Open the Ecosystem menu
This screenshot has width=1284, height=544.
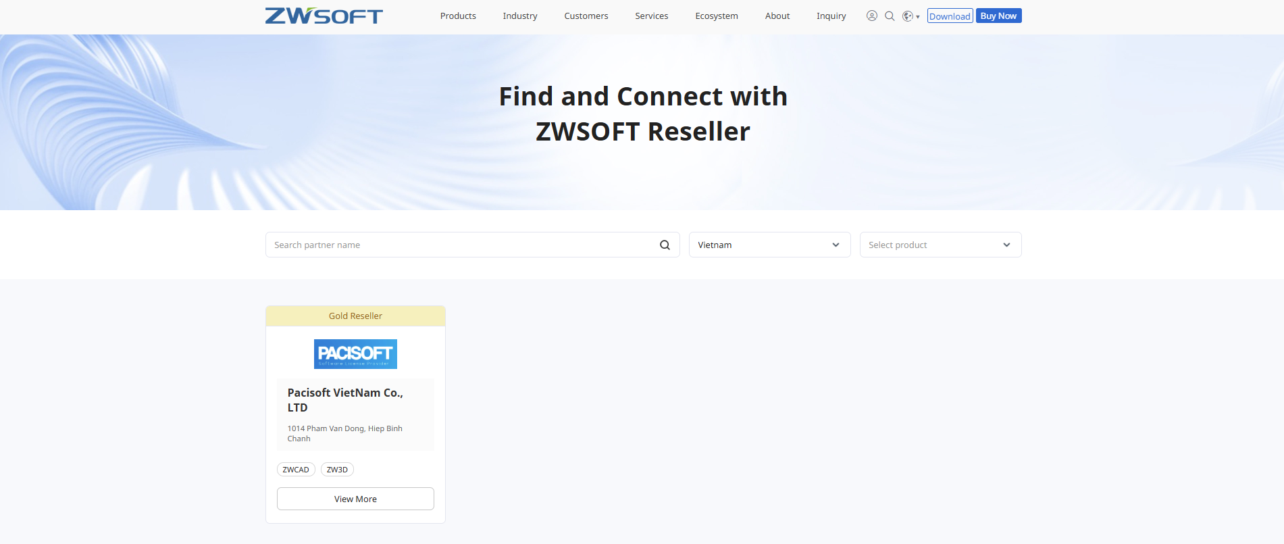(717, 16)
